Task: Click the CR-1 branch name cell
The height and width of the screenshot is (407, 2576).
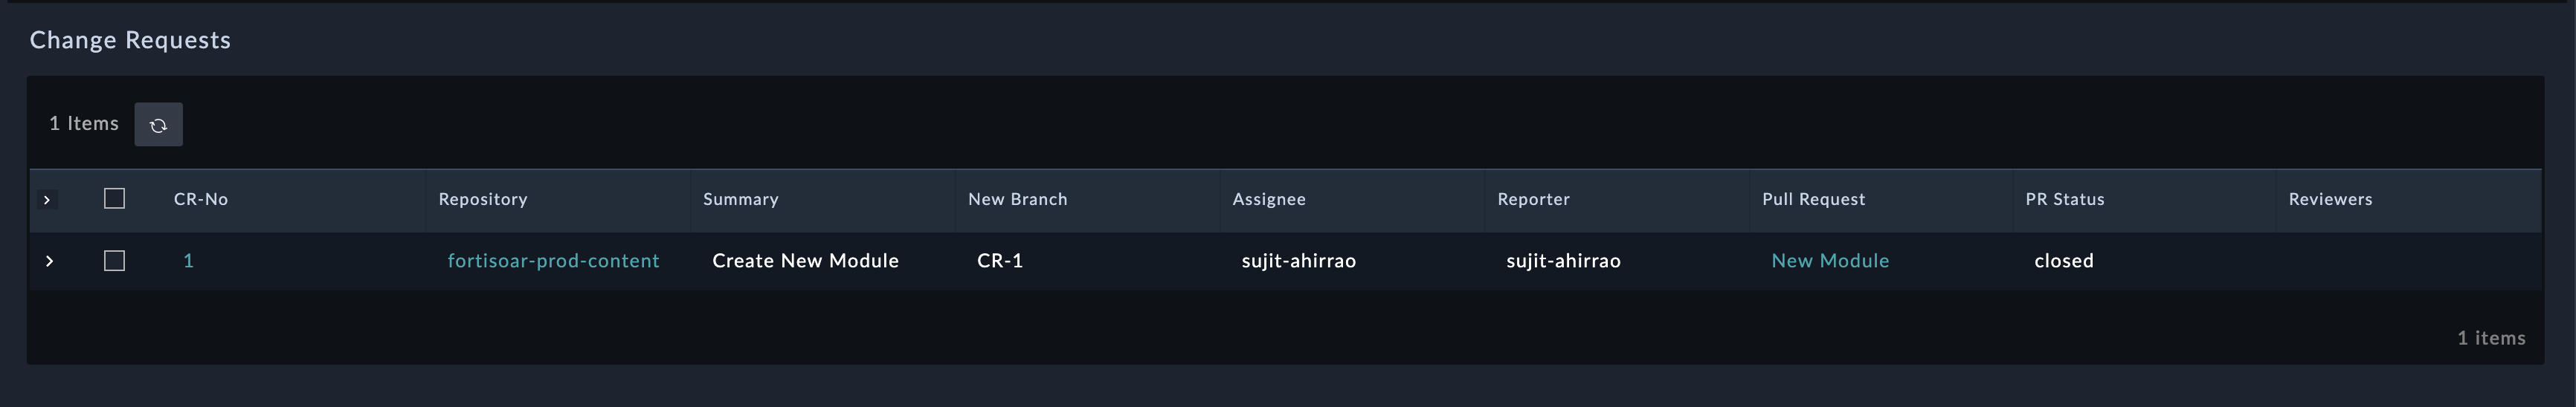Action: (x=1000, y=261)
